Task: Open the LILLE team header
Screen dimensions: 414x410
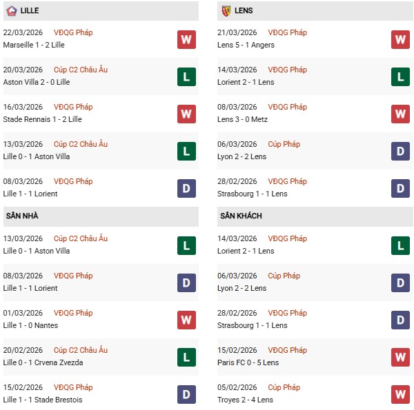Action: (x=30, y=11)
